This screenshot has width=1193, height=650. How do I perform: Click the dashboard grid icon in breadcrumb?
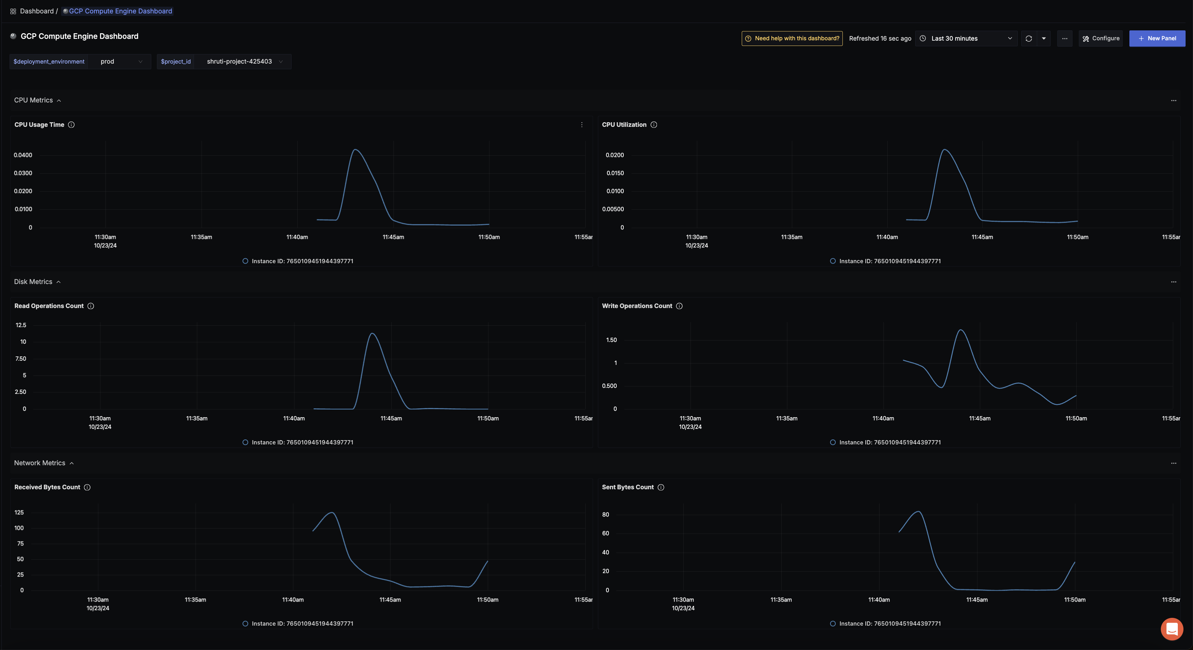(13, 11)
